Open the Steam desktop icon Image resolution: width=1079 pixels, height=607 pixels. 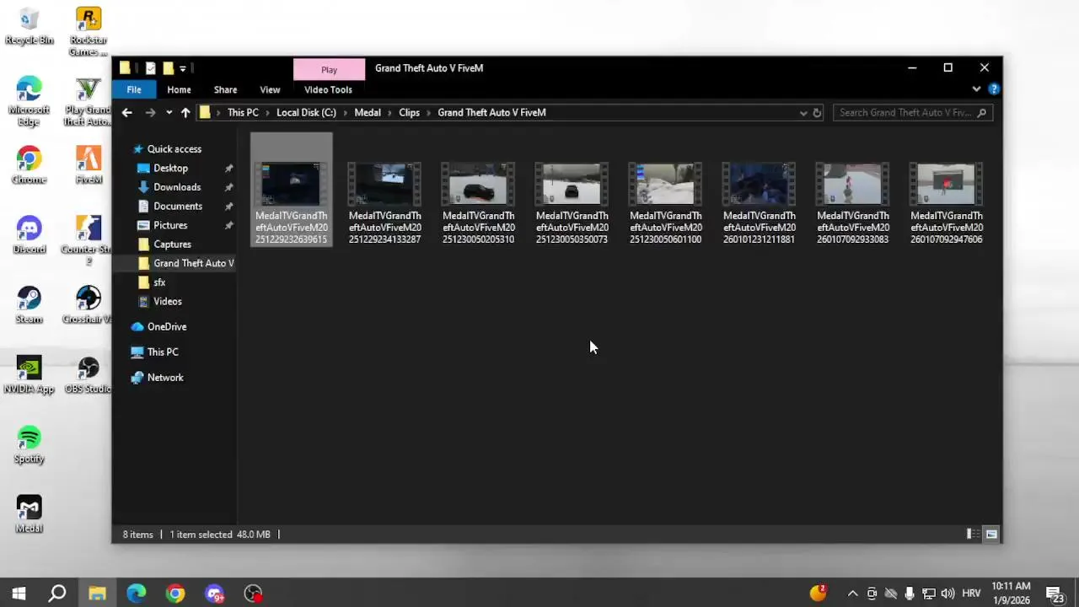(29, 305)
